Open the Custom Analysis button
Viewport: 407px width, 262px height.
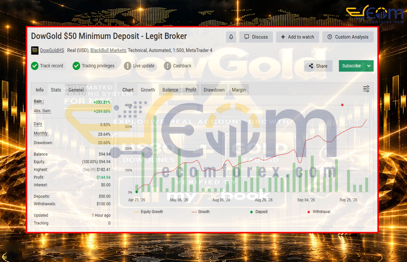348,37
